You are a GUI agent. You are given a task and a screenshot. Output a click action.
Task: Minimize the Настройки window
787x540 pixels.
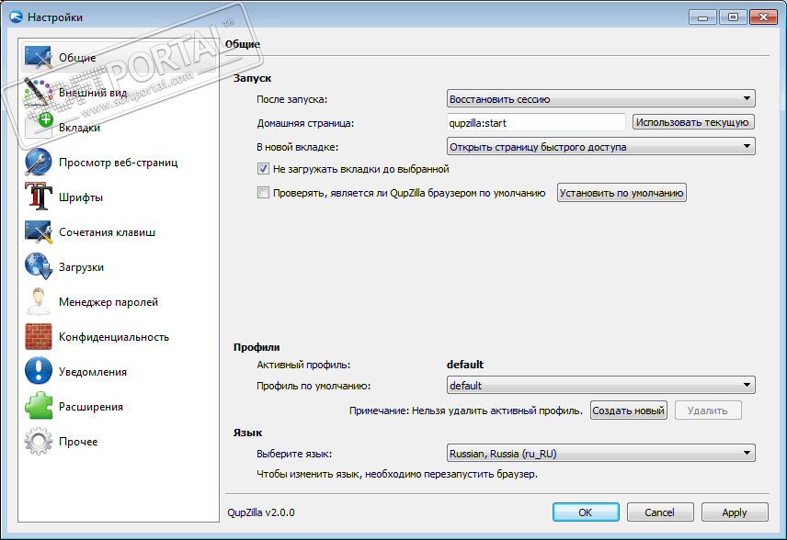click(x=702, y=17)
